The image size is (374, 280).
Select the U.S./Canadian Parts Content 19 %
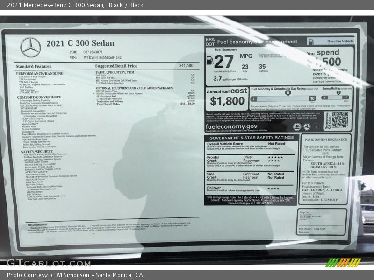(x=325, y=154)
